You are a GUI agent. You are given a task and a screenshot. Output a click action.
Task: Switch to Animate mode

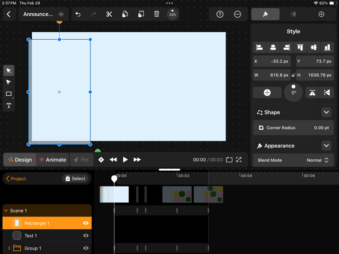[53, 160]
